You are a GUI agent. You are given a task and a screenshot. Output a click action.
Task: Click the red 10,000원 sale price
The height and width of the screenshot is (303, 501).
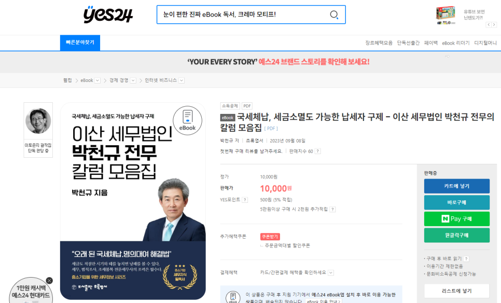click(276, 188)
